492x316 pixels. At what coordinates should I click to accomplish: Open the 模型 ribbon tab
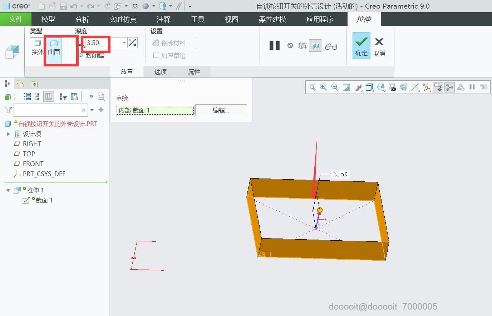click(48, 19)
